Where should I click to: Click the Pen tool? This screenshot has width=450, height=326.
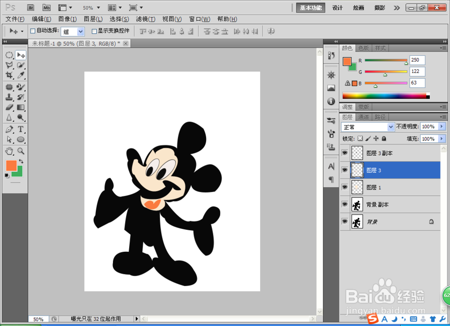9,129
